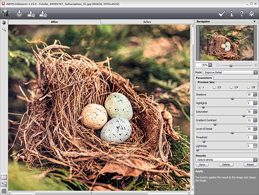Expand the nature-photo presets dropdown
Viewport: 259px width, 195px height.
(x=227, y=160)
